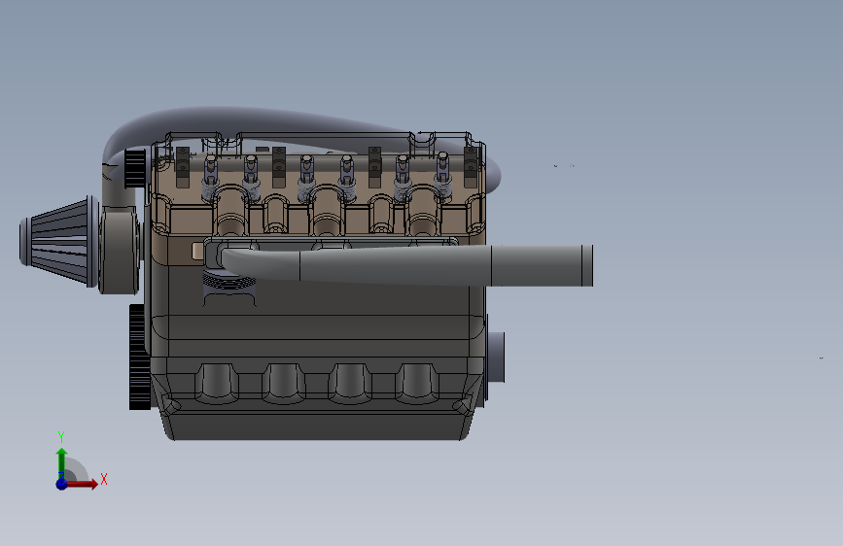Click the green Y axis arrow of the triad

[61, 463]
